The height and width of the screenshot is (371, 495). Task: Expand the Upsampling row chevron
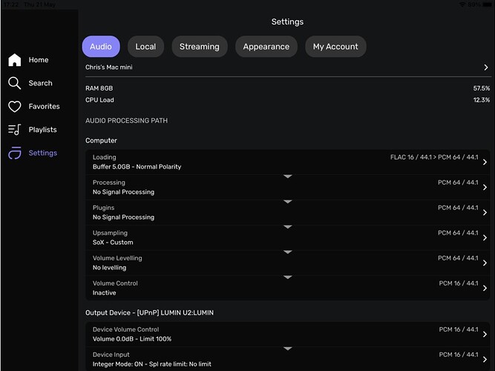[x=485, y=237]
